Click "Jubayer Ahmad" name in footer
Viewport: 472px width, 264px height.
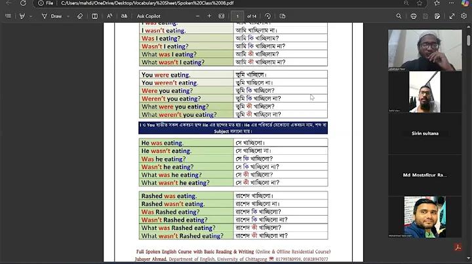(151, 259)
